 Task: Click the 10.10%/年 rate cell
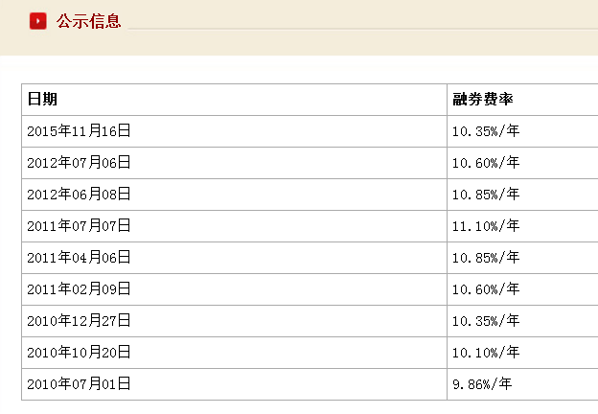486,353
